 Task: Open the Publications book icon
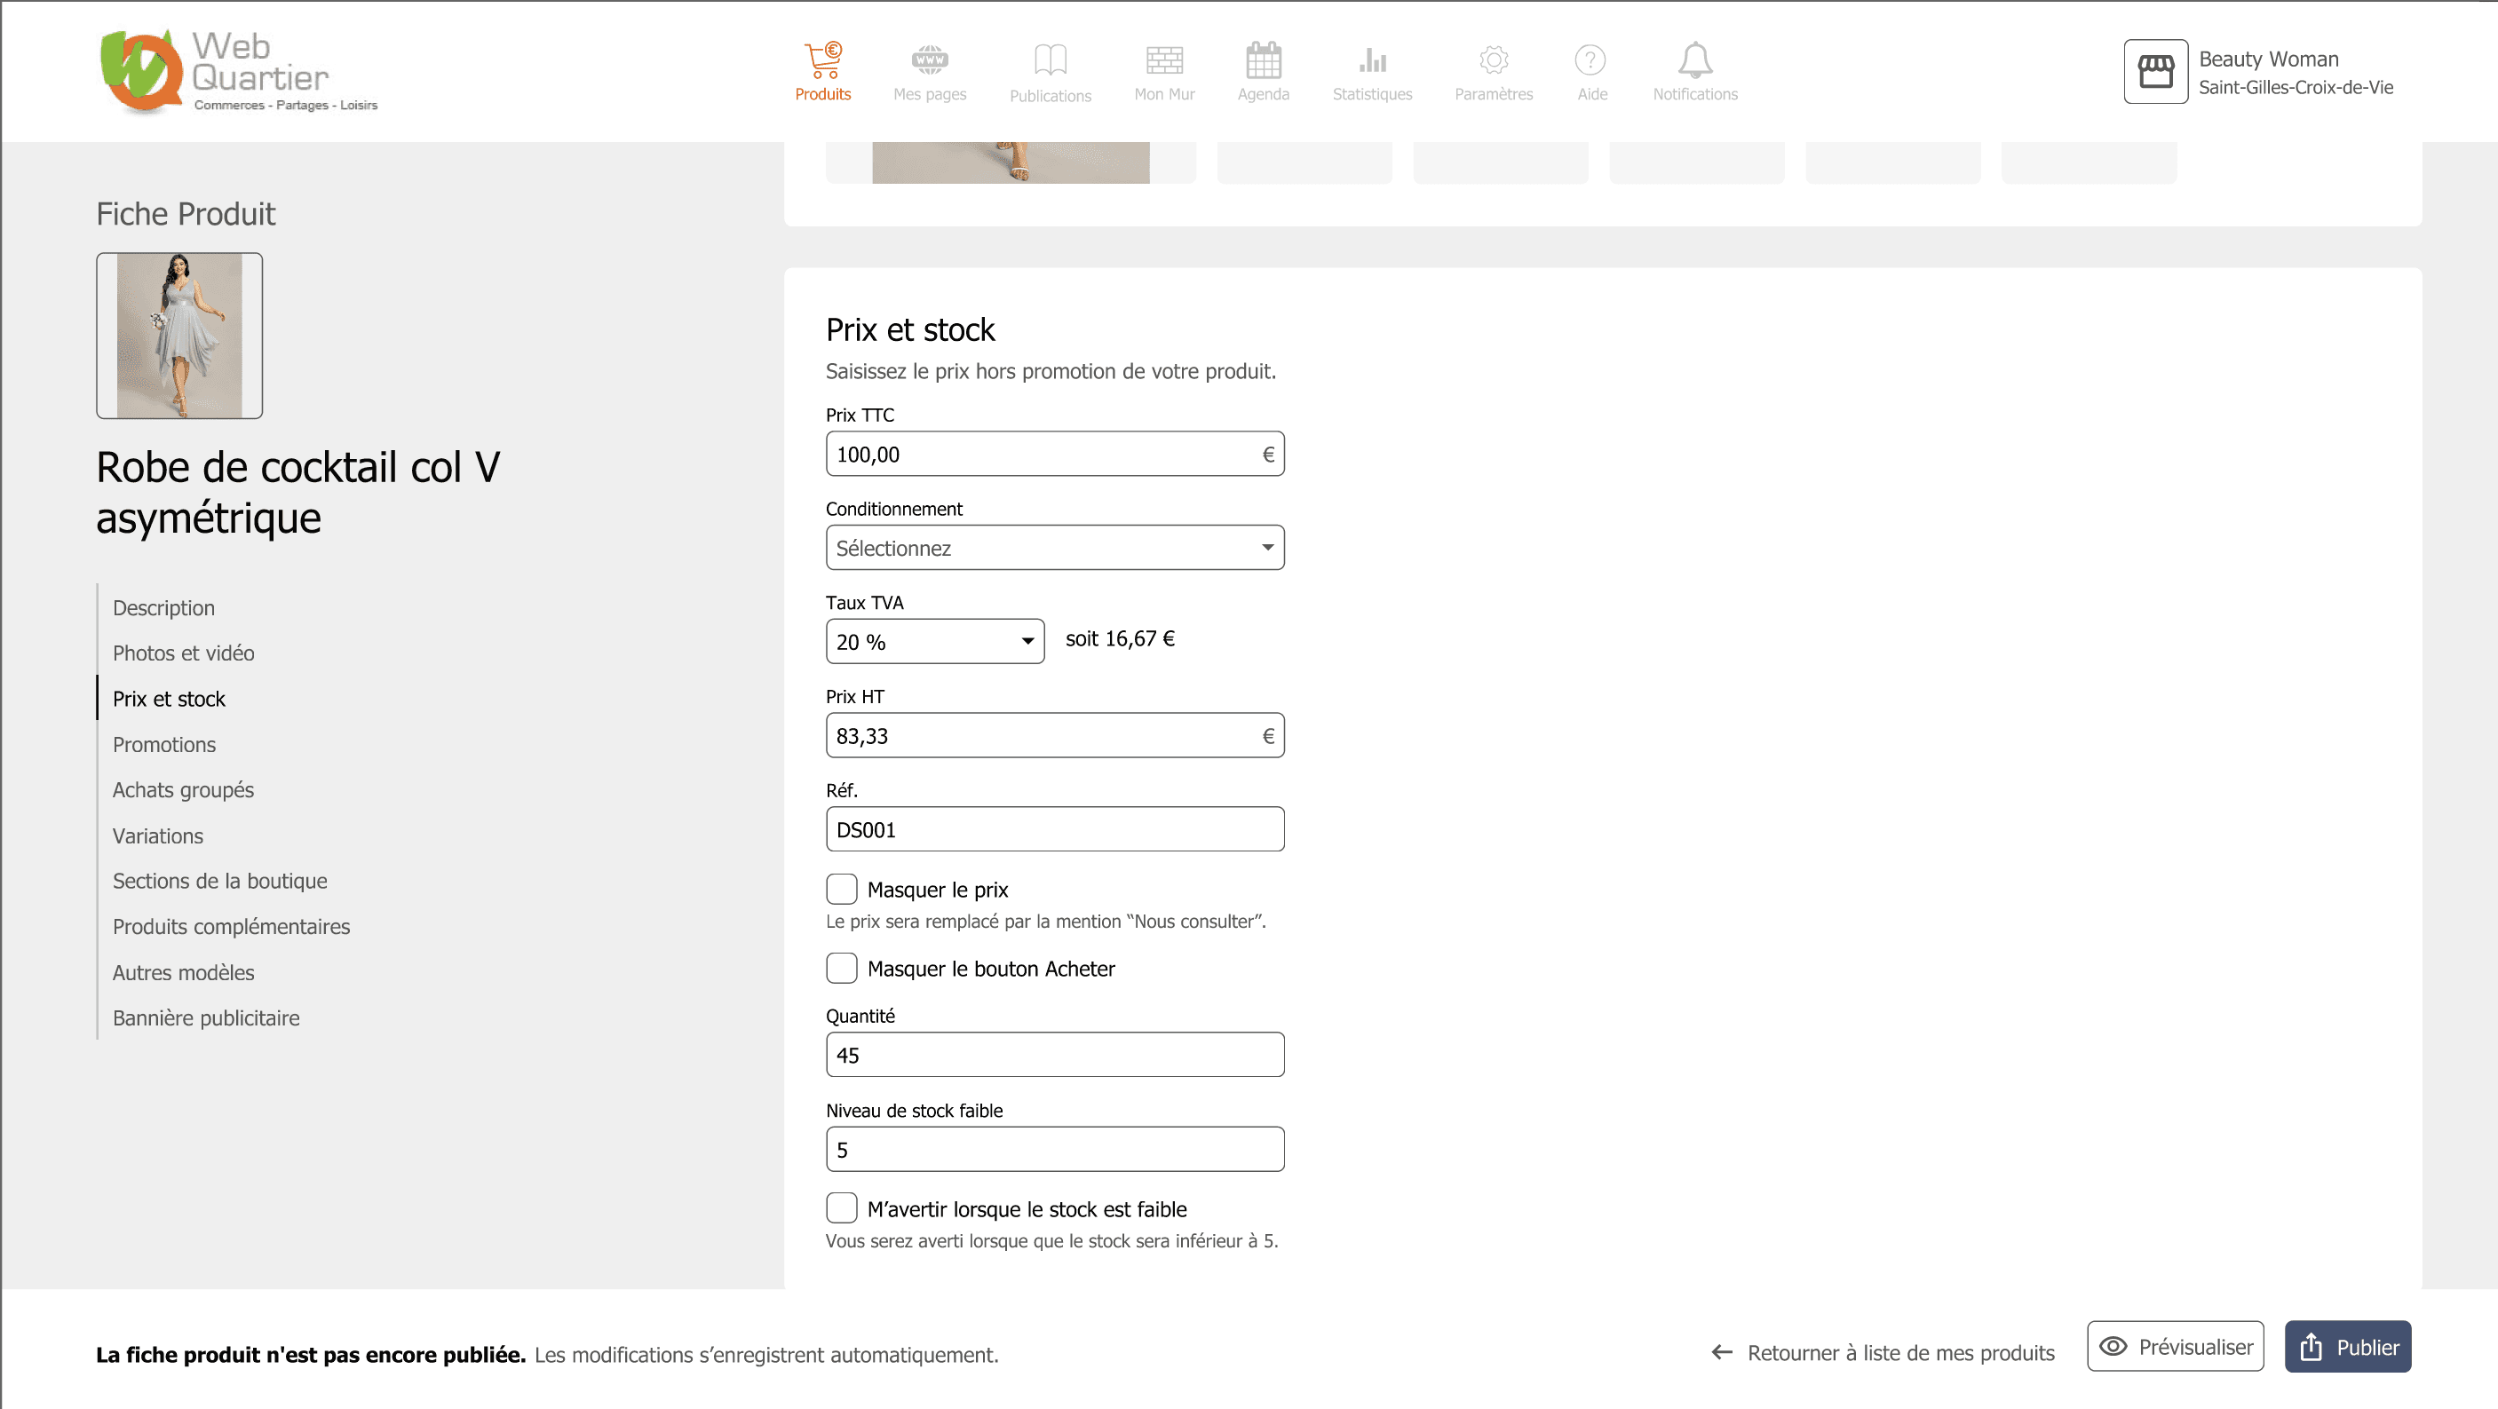(1050, 61)
